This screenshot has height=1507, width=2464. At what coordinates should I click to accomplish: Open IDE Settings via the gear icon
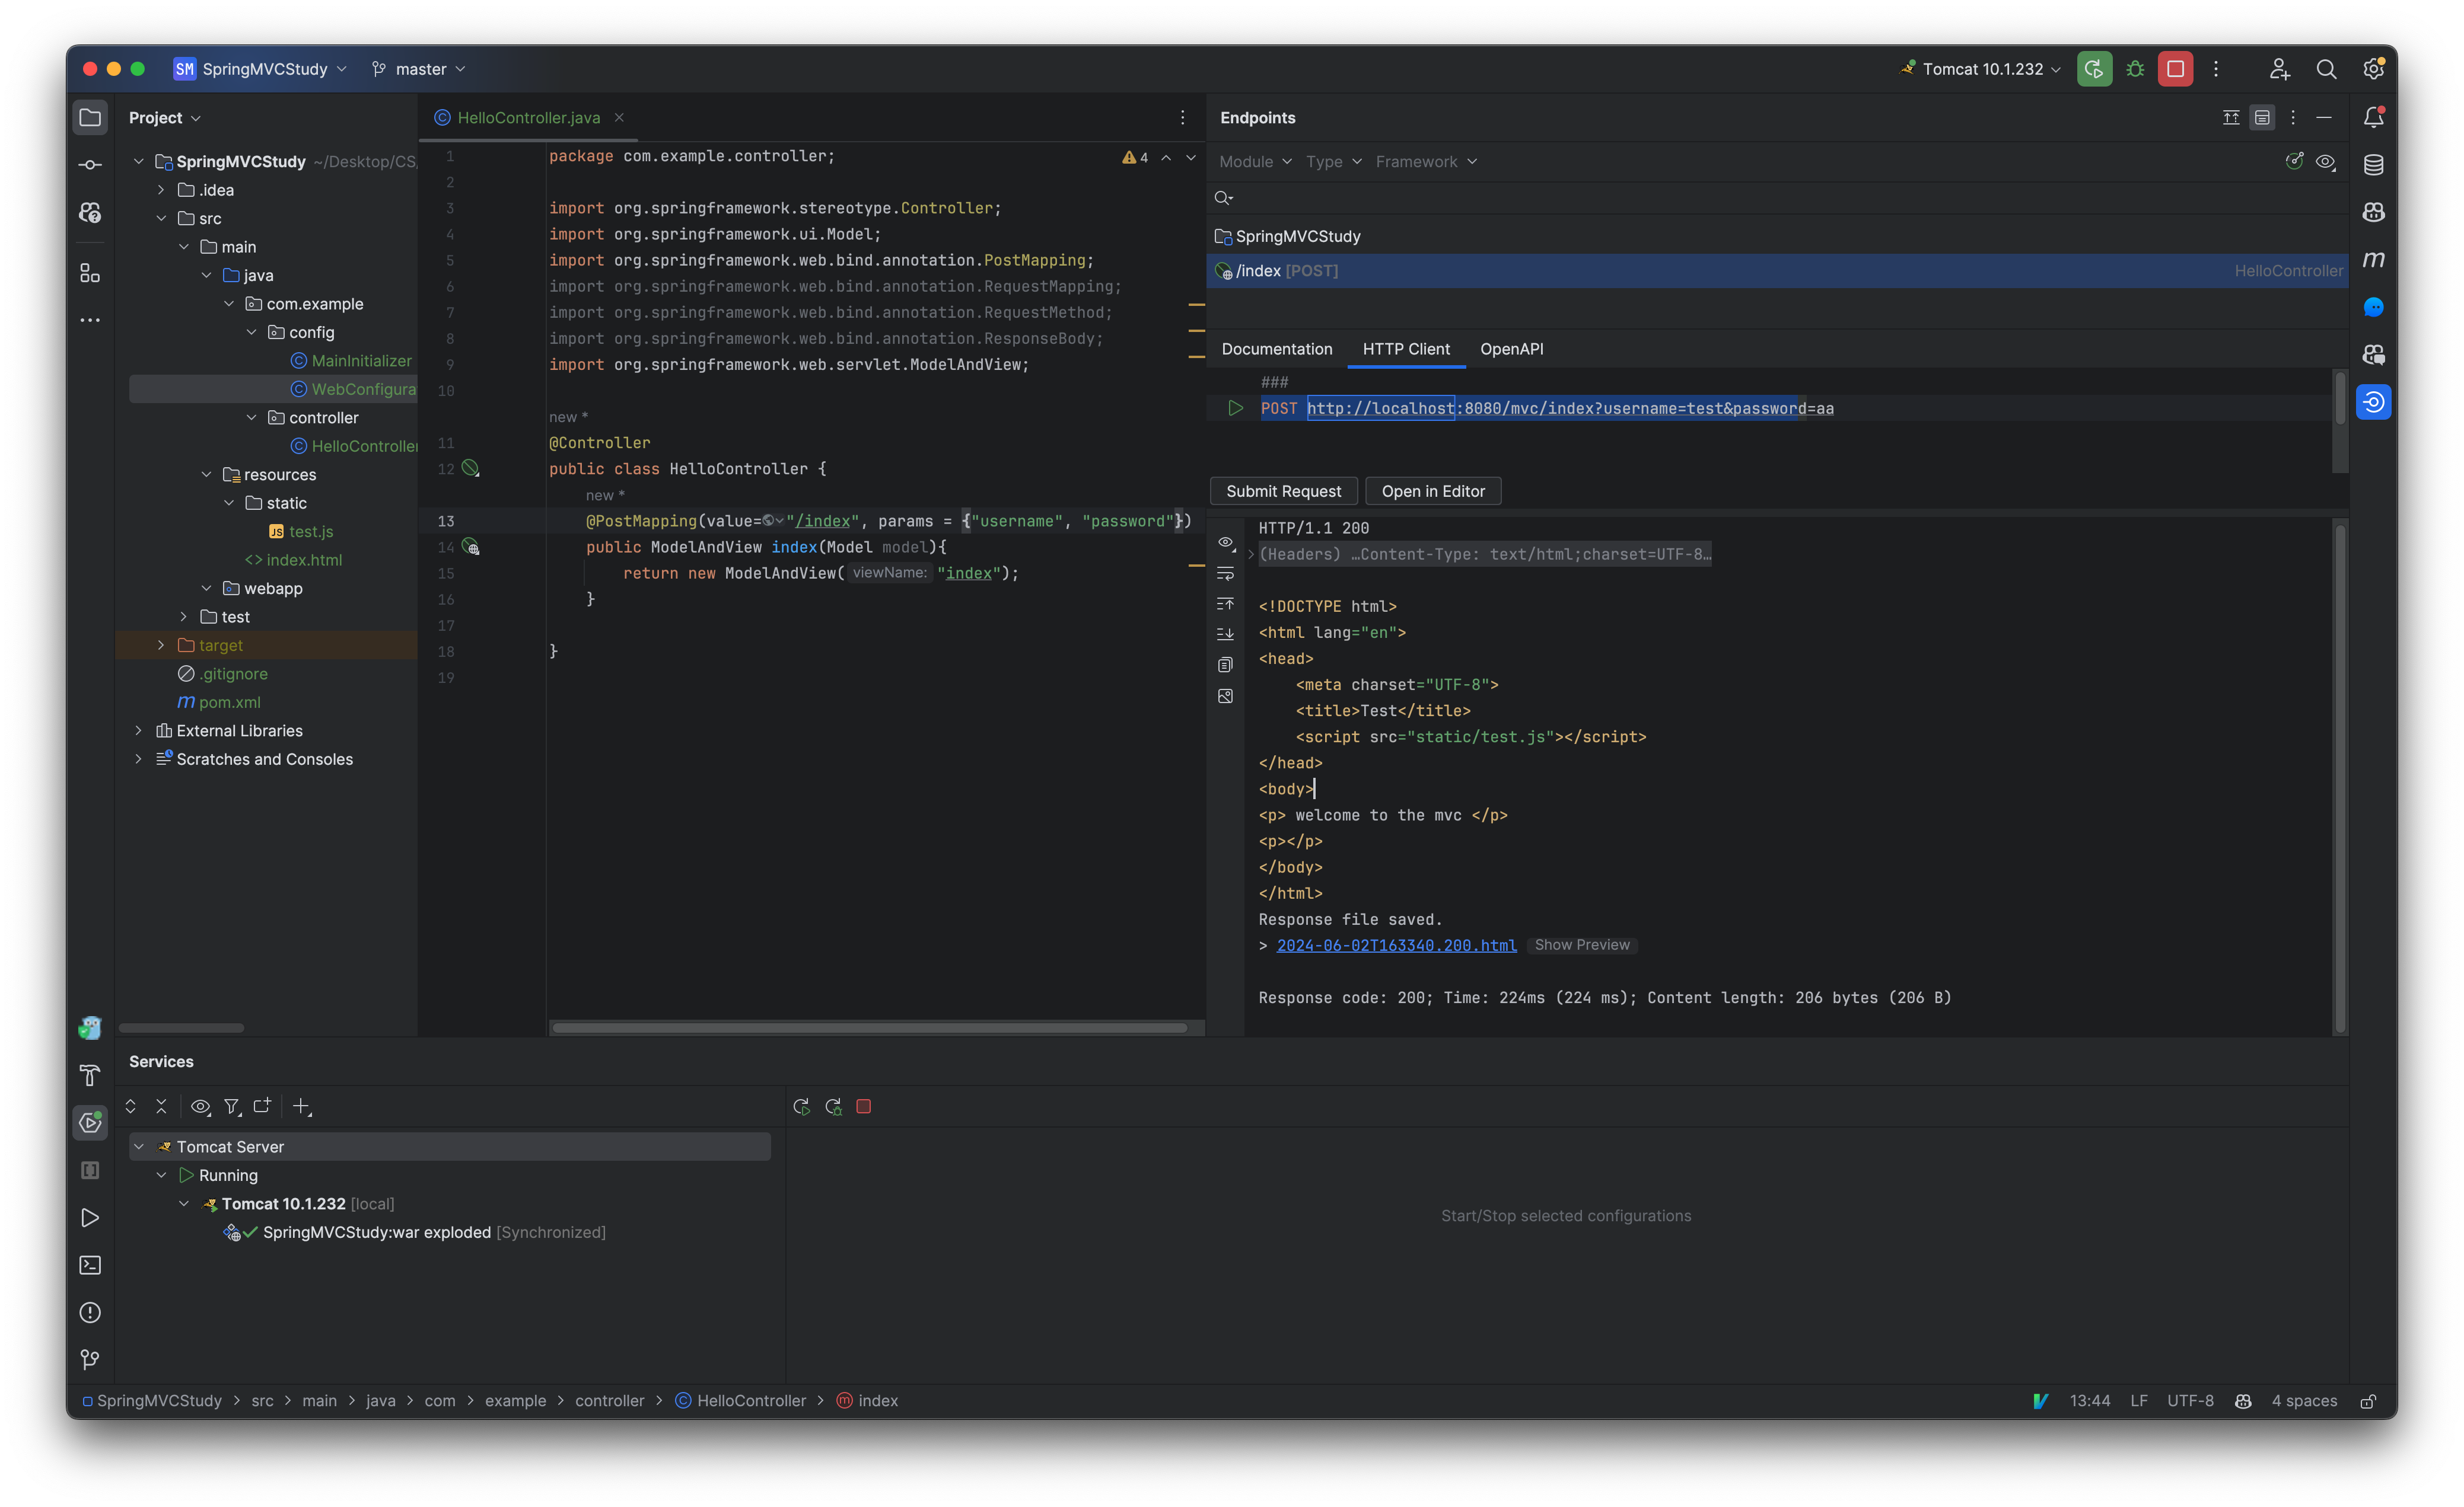[x=2373, y=68]
